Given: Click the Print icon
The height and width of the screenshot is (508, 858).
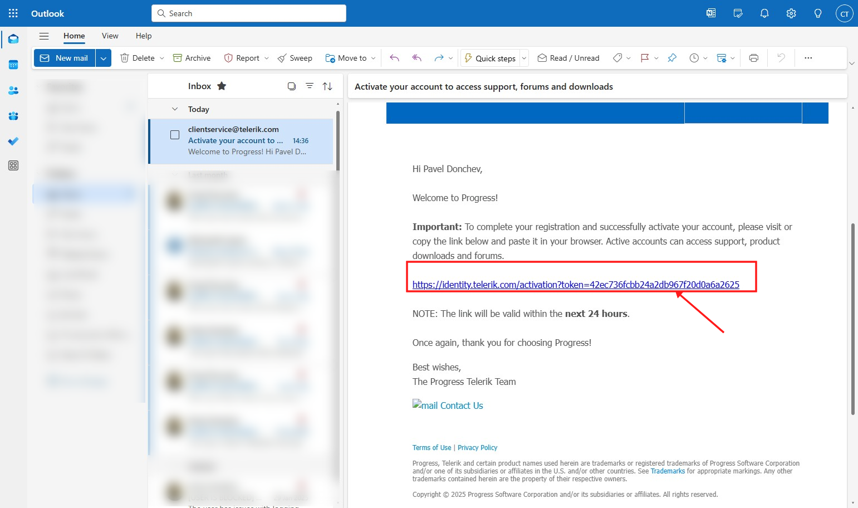Looking at the screenshot, I should 754,58.
